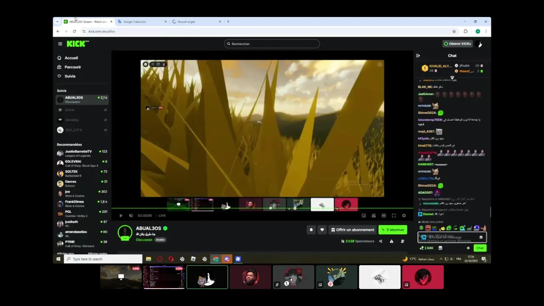The height and width of the screenshot is (306, 544).
Task: Click ABUAL3OS streamer avatar with LIVE badge
Action: click(125, 232)
